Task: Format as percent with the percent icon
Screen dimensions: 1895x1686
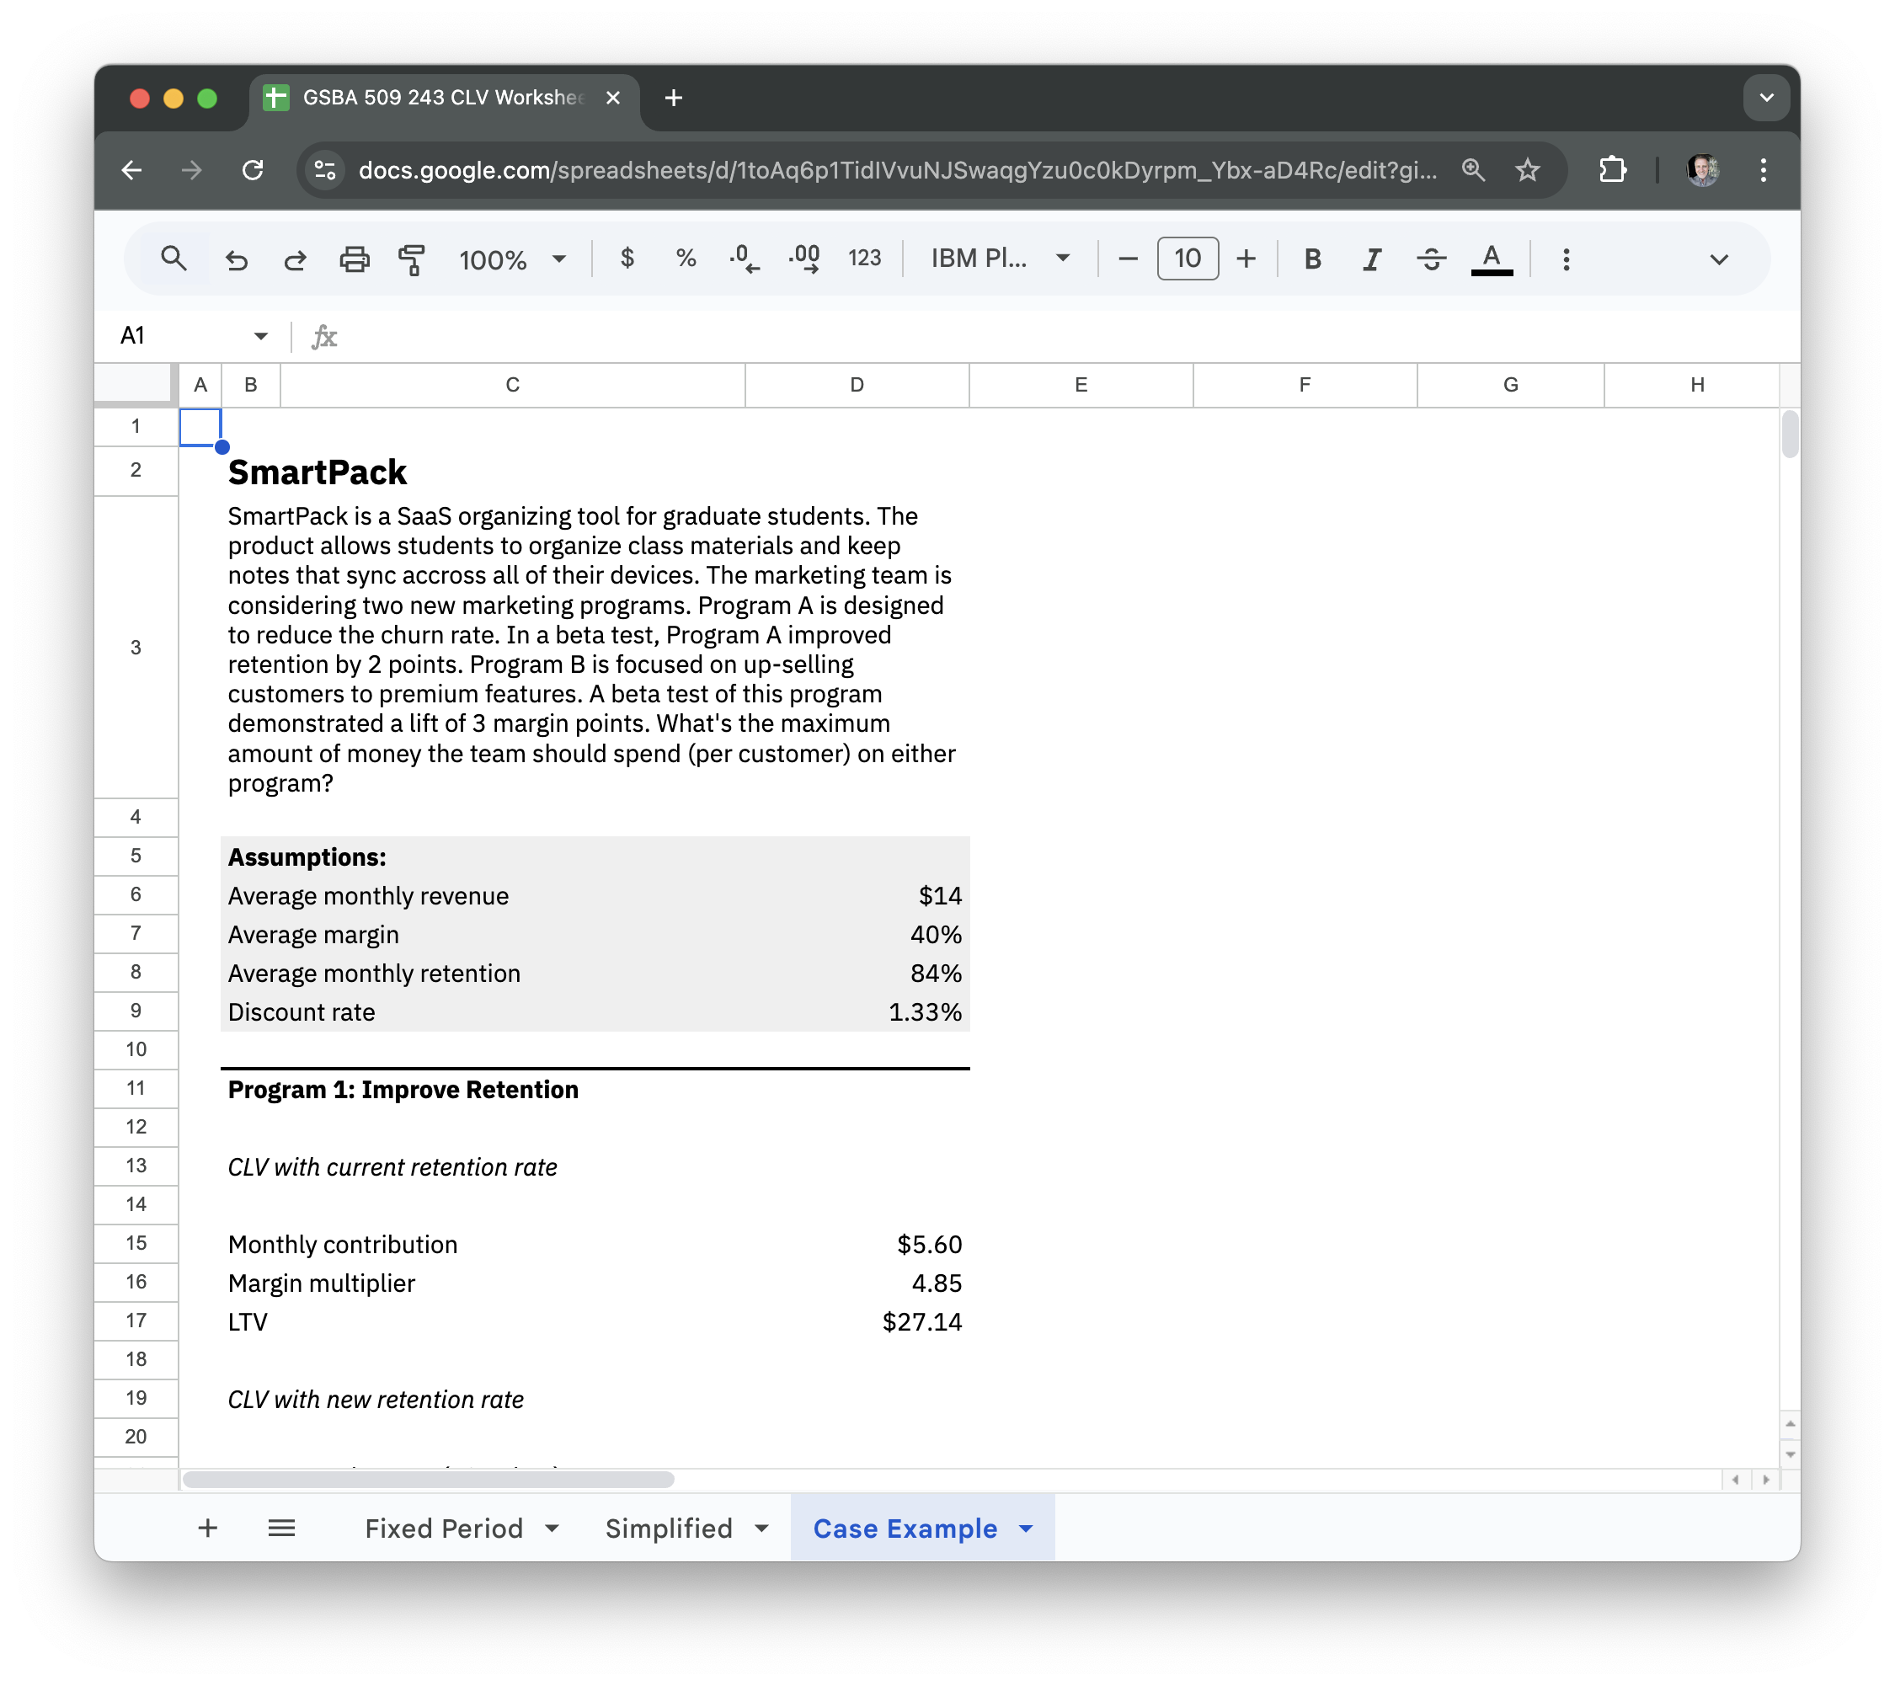Action: coord(685,259)
